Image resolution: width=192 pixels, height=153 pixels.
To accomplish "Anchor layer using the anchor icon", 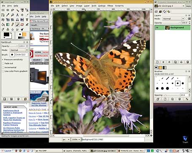I will (x=181, y=62).
